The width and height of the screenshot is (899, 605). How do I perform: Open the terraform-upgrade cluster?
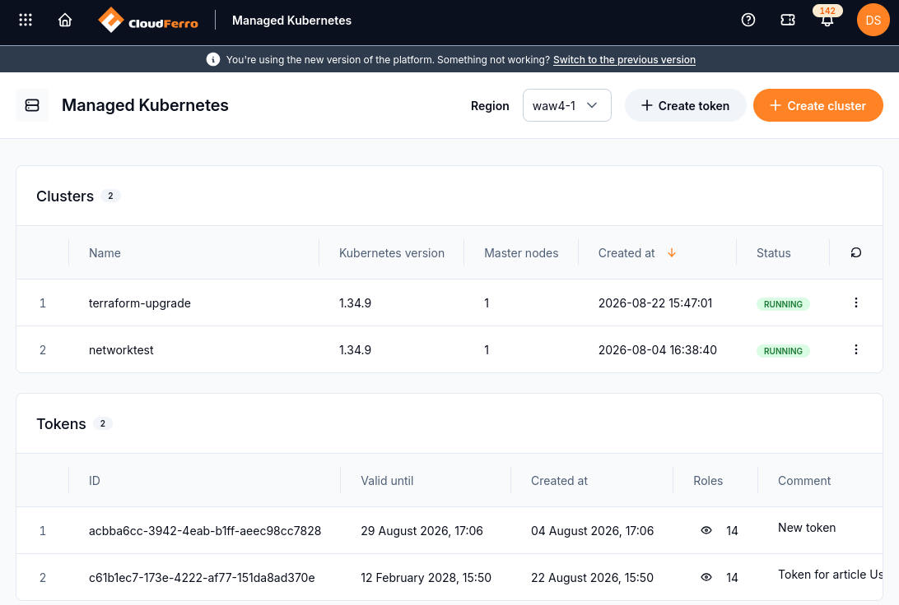pyautogui.click(x=140, y=303)
